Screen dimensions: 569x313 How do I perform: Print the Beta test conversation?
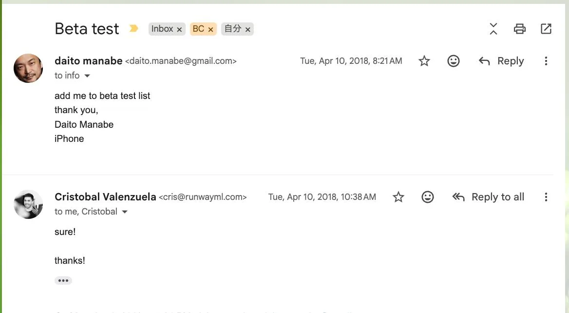[520, 29]
